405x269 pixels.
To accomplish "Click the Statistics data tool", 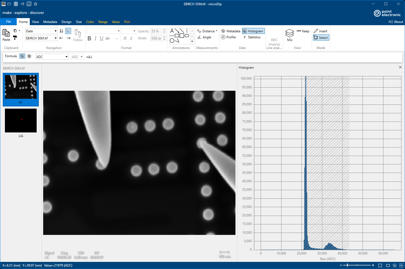I will pyautogui.click(x=252, y=37).
